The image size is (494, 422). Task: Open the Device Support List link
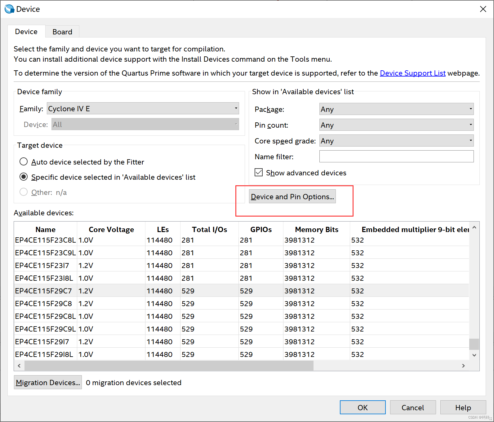click(412, 73)
